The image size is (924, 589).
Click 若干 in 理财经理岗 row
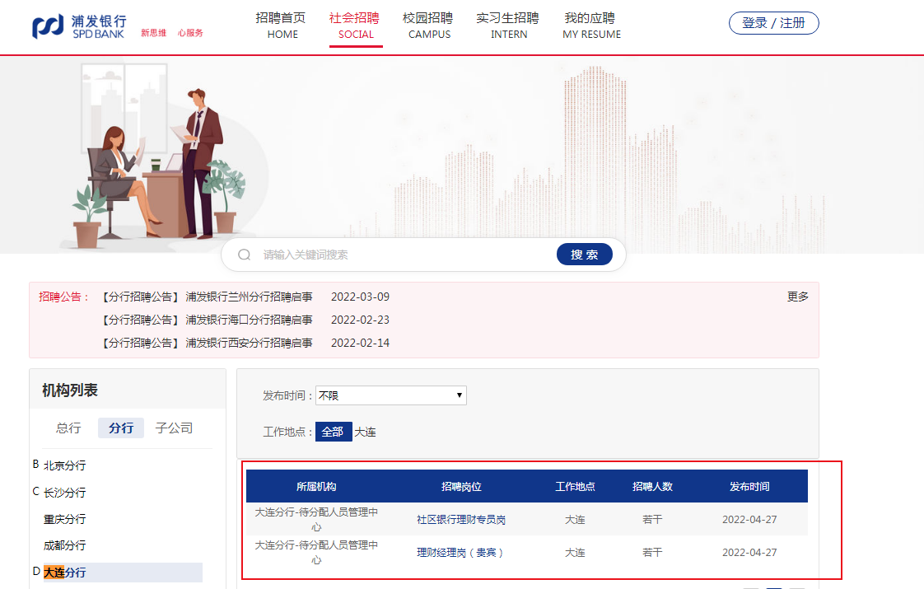coord(652,553)
